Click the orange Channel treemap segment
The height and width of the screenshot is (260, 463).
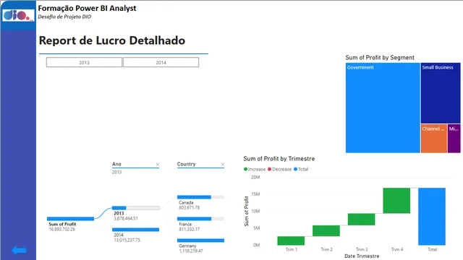434,139
